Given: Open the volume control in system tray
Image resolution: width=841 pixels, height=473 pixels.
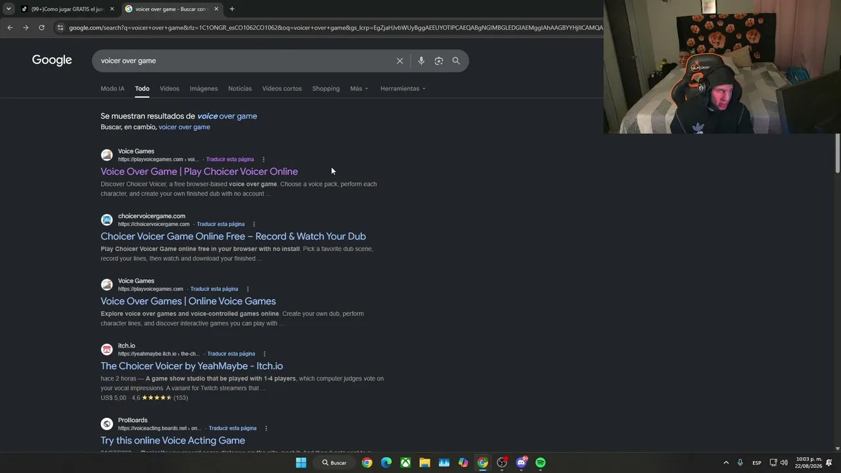Looking at the screenshot, I should (x=784, y=462).
